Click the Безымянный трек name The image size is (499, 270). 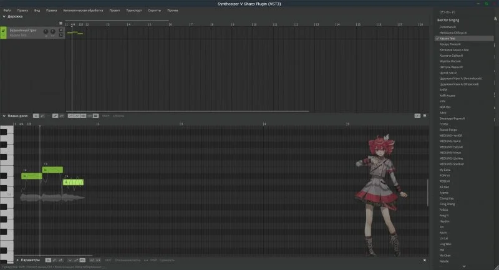click(x=23, y=30)
